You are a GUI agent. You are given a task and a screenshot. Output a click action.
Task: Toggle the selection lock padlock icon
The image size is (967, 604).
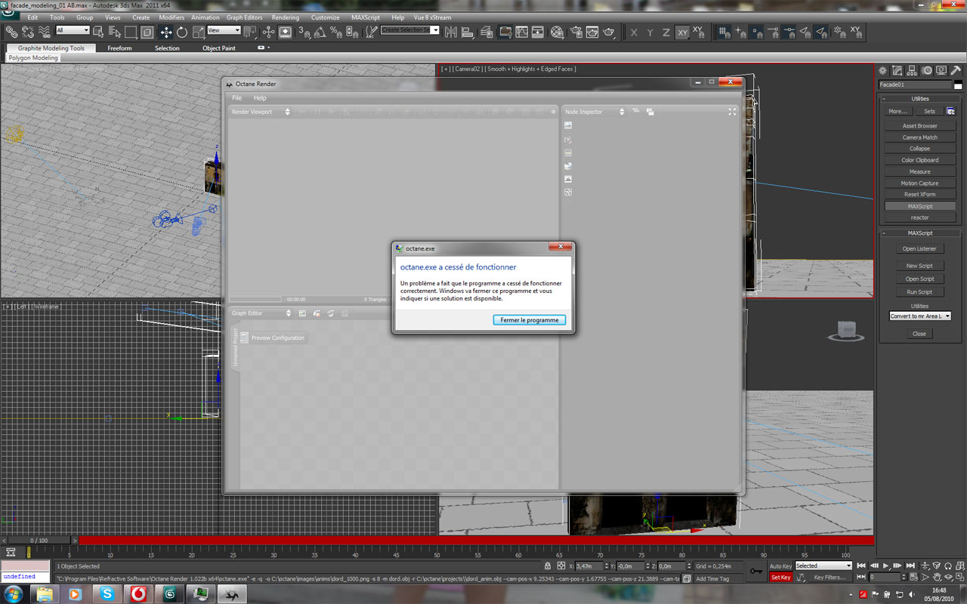tap(548, 565)
